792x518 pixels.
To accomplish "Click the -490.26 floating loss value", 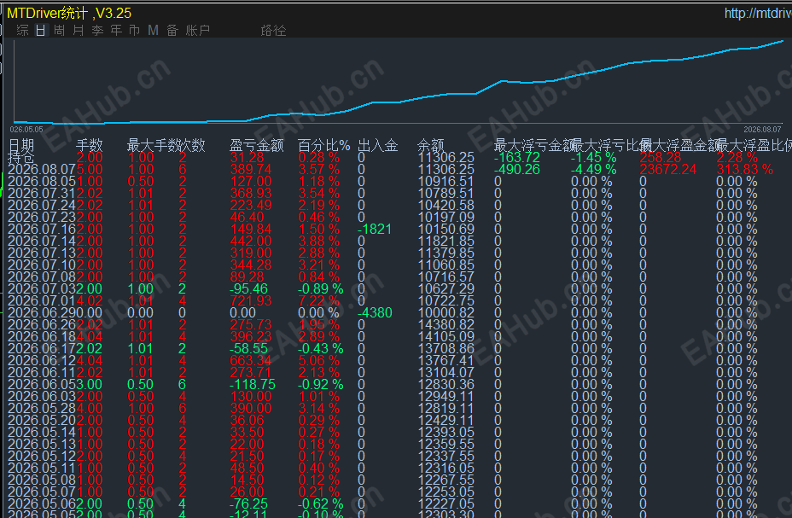I will tap(517, 170).
